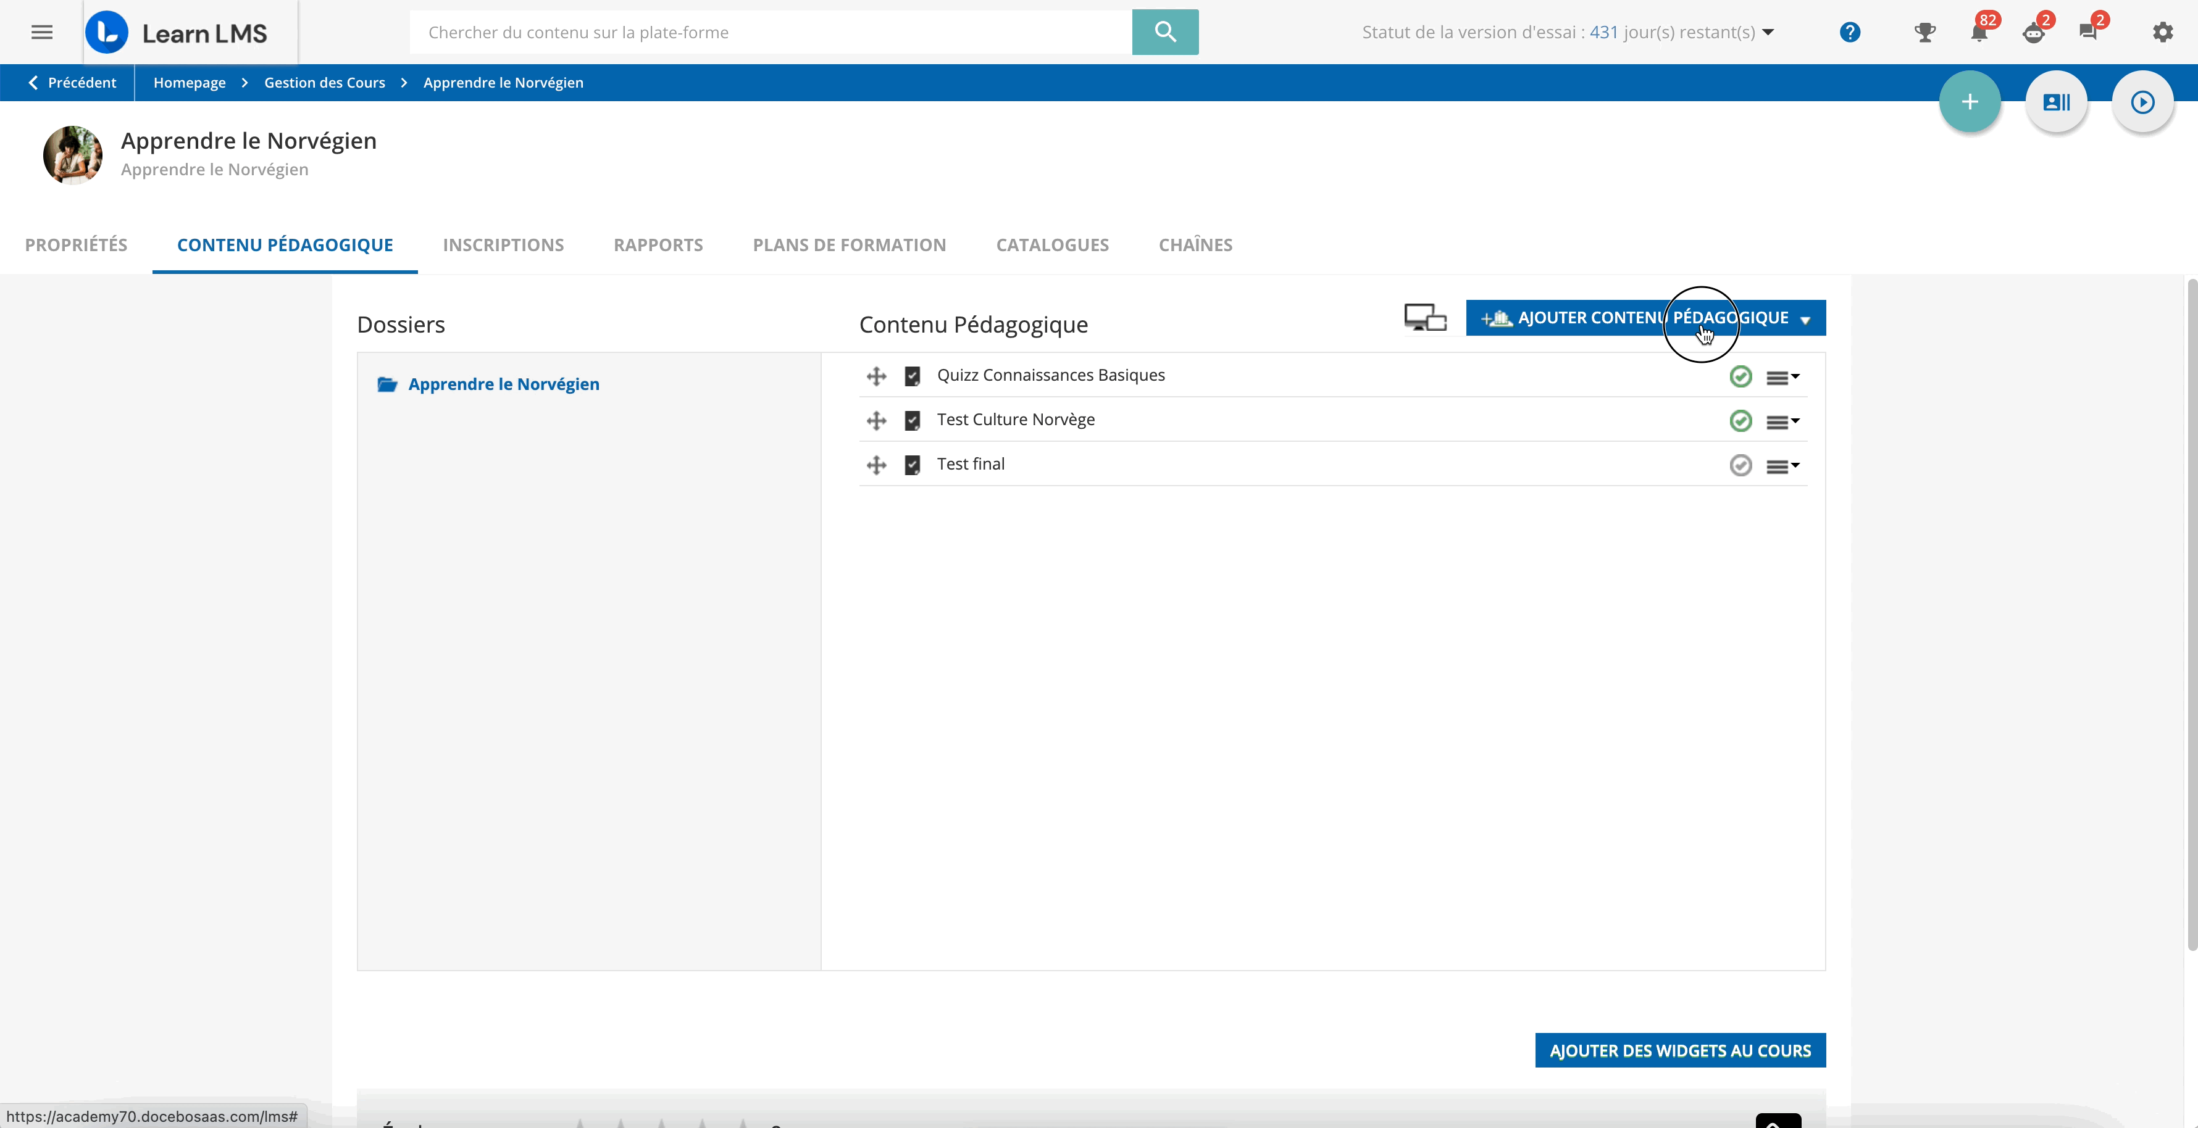
Task: Open the Plans de Formation tab
Action: tap(849, 245)
